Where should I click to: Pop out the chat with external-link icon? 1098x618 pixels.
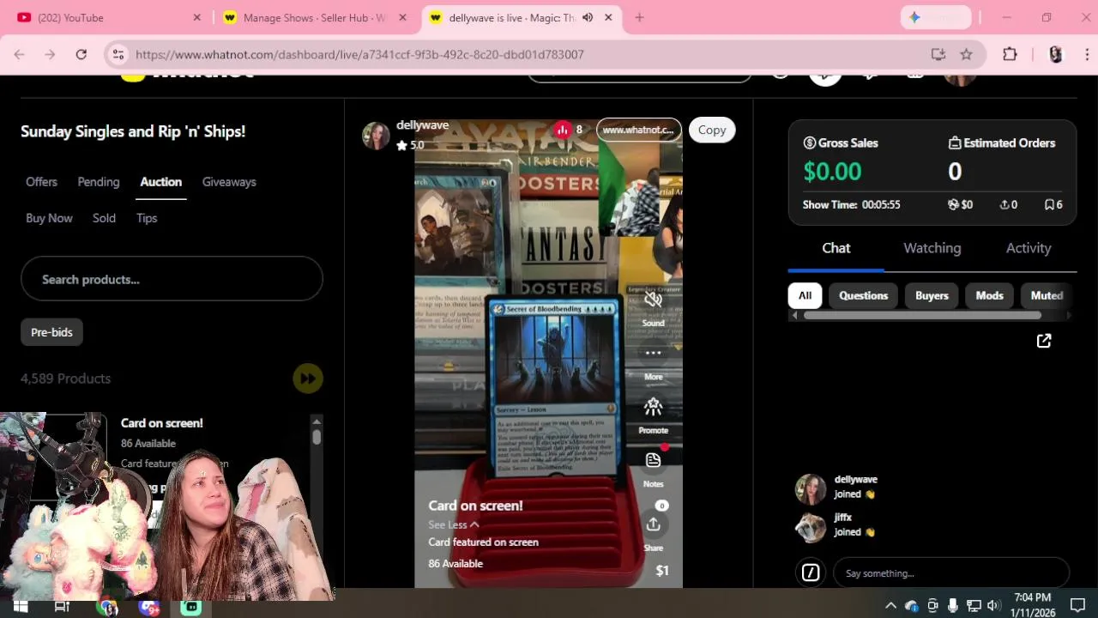pyautogui.click(x=1044, y=341)
